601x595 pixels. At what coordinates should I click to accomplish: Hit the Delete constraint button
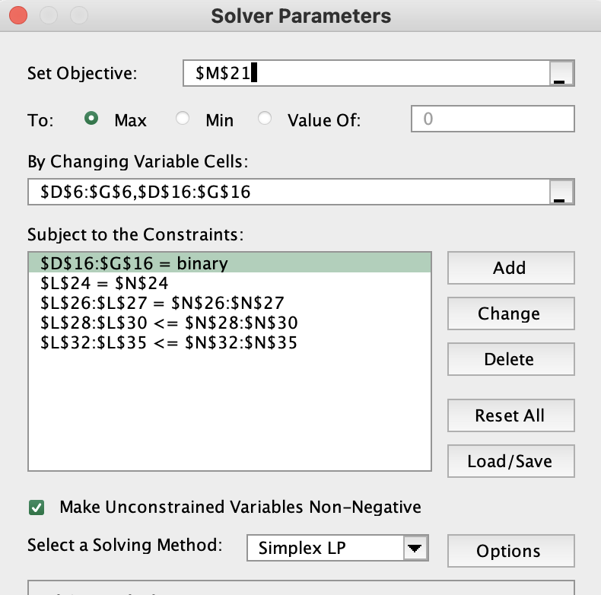click(510, 359)
